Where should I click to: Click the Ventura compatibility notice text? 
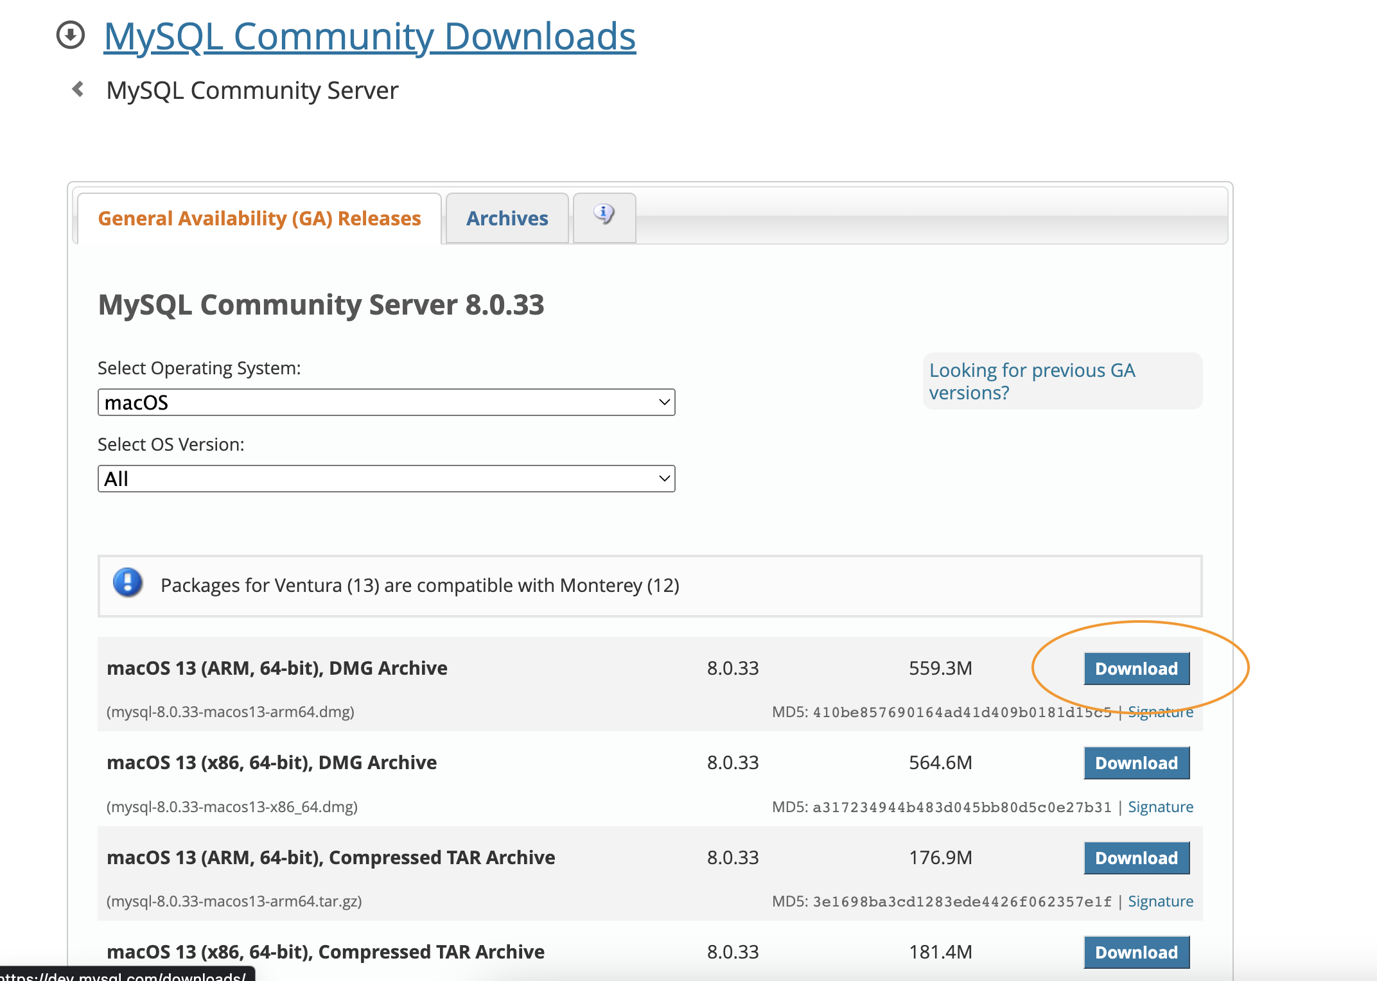[x=419, y=586]
